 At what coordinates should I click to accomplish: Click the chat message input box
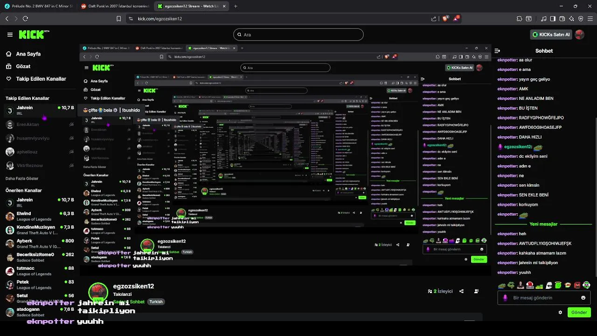click(x=544, y=298)
